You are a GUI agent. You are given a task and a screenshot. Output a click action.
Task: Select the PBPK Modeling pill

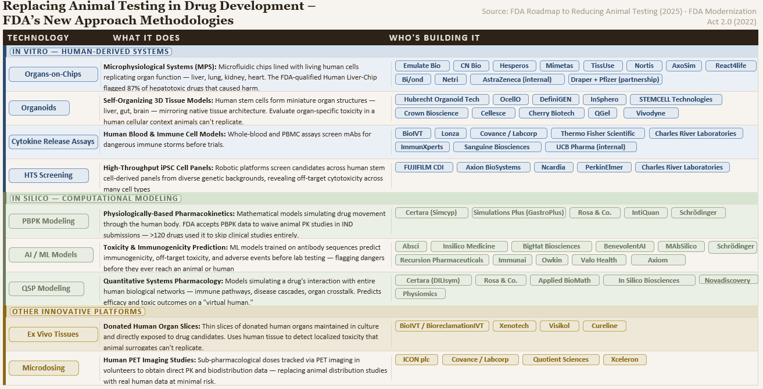click(49, 221)
